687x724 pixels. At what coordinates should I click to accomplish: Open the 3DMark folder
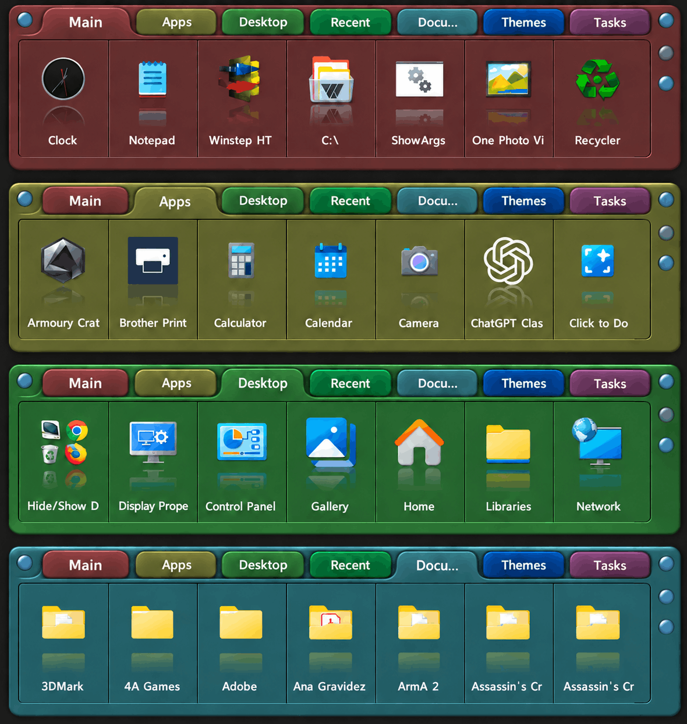[x=63, y=623]
